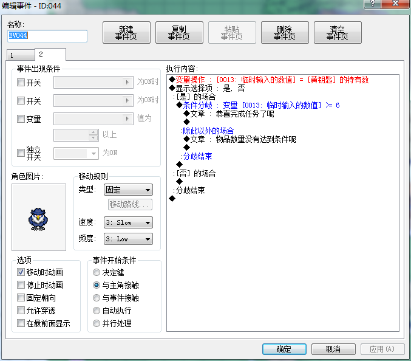Select the black 分歧结束 line

189,190
